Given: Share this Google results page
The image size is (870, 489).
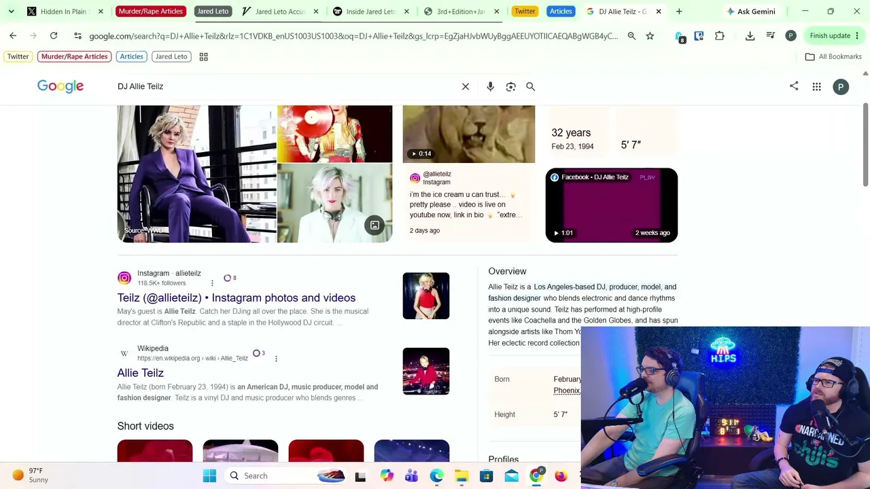Looking at the screenshot, I should coord(794,86).
